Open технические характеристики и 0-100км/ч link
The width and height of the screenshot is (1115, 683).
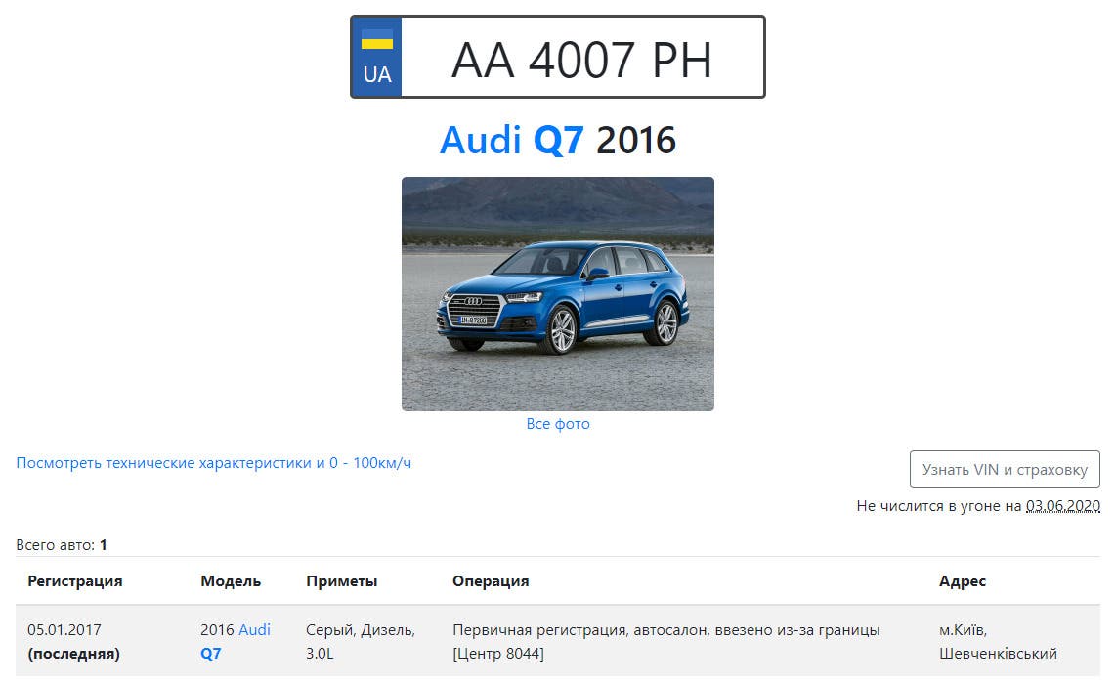pos(213,463)
